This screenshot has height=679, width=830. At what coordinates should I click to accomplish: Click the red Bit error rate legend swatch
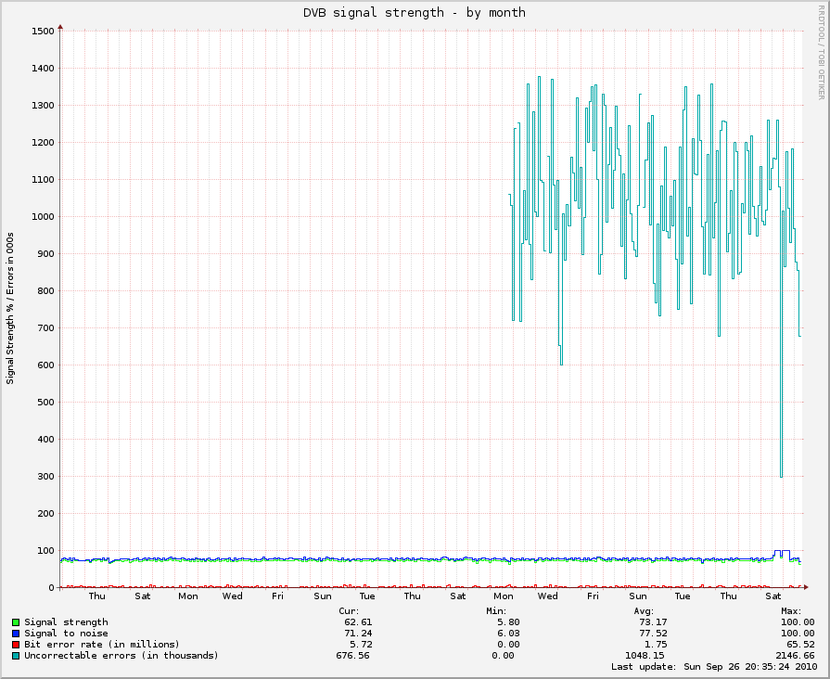[16, 645]
